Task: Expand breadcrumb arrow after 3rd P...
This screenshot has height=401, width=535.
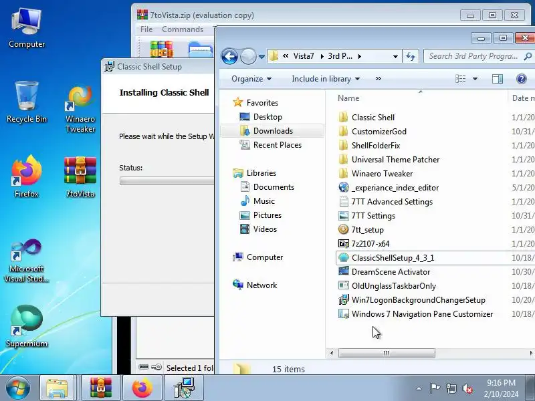Action: click(360, 56)
